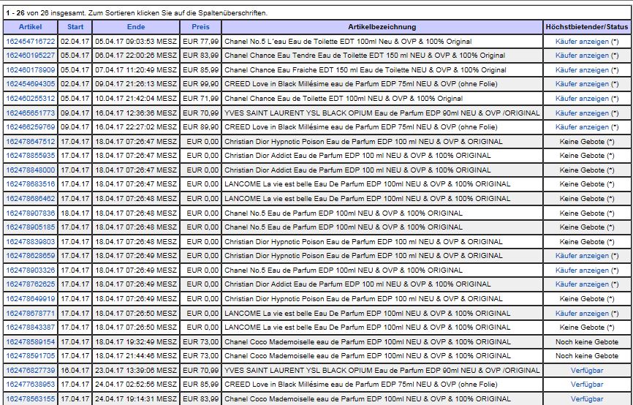Image resolution: width=633 pixels, height=405 pixels.
Task: Open item number 162478848000
Action: pos(30,170)
